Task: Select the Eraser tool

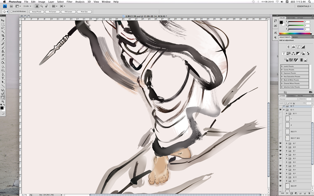Action: 2,59
